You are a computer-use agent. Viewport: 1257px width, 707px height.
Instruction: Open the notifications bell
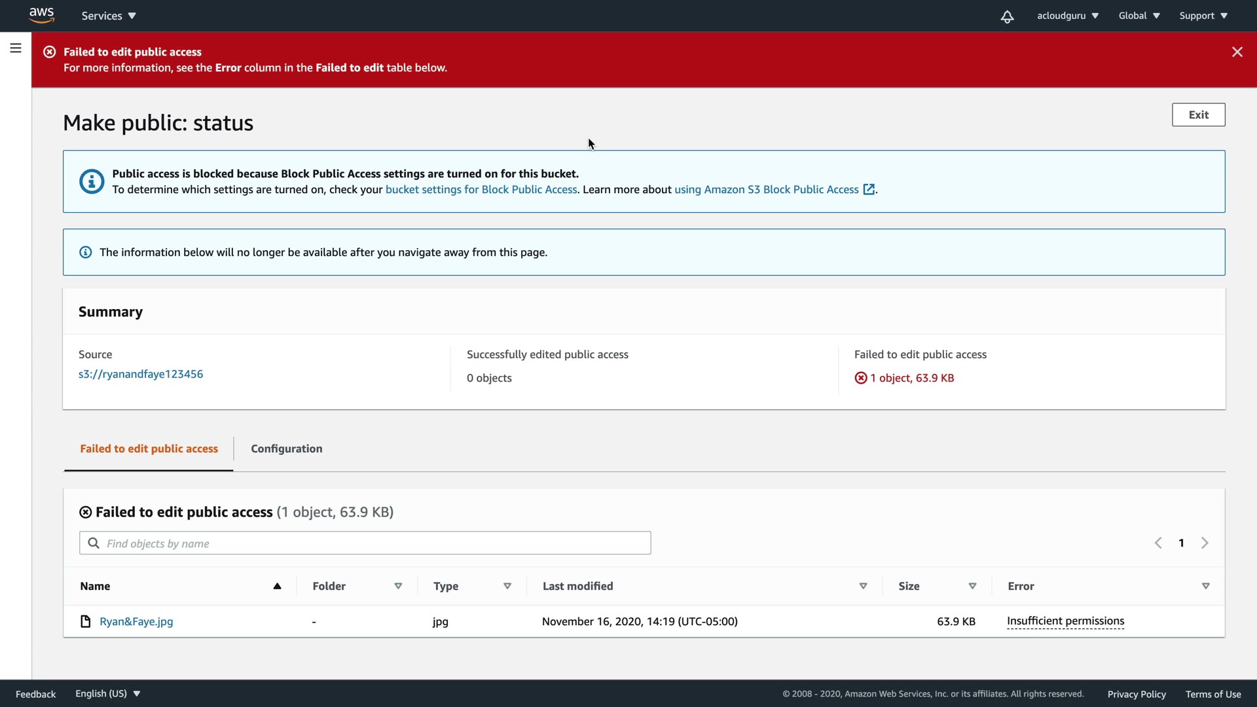point(1007,16)
